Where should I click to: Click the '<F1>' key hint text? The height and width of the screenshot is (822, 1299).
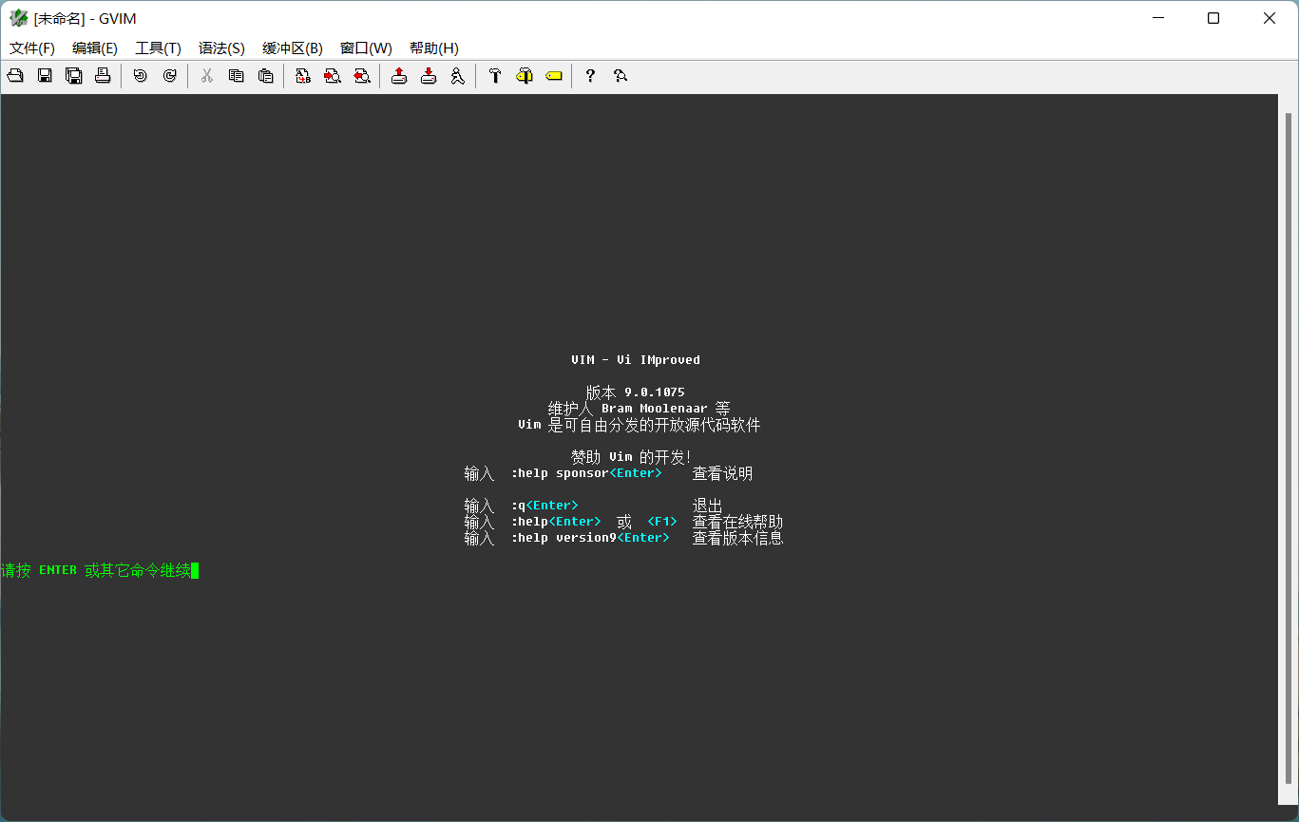pyautogui.click(x=662, y=522)
